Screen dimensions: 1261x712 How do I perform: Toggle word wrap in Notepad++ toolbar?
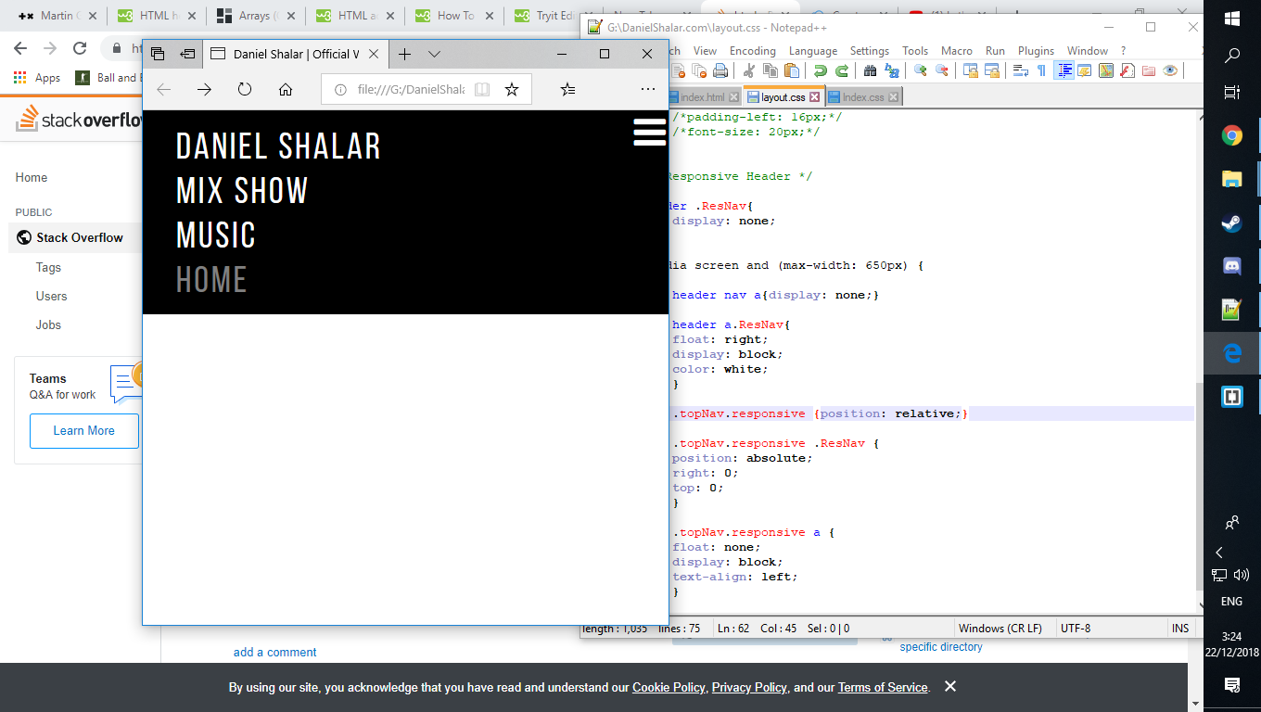[1021, 71]
